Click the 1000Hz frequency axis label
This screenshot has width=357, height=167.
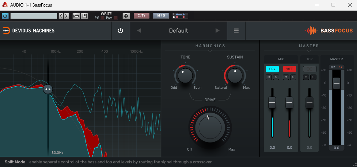136,52
